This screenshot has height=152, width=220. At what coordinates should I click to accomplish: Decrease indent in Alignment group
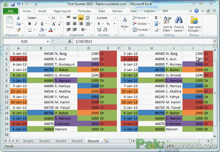68,30
